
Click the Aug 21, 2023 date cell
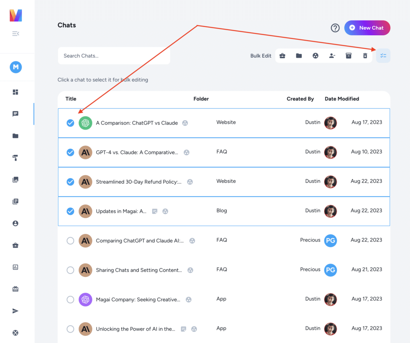[367, 269]
